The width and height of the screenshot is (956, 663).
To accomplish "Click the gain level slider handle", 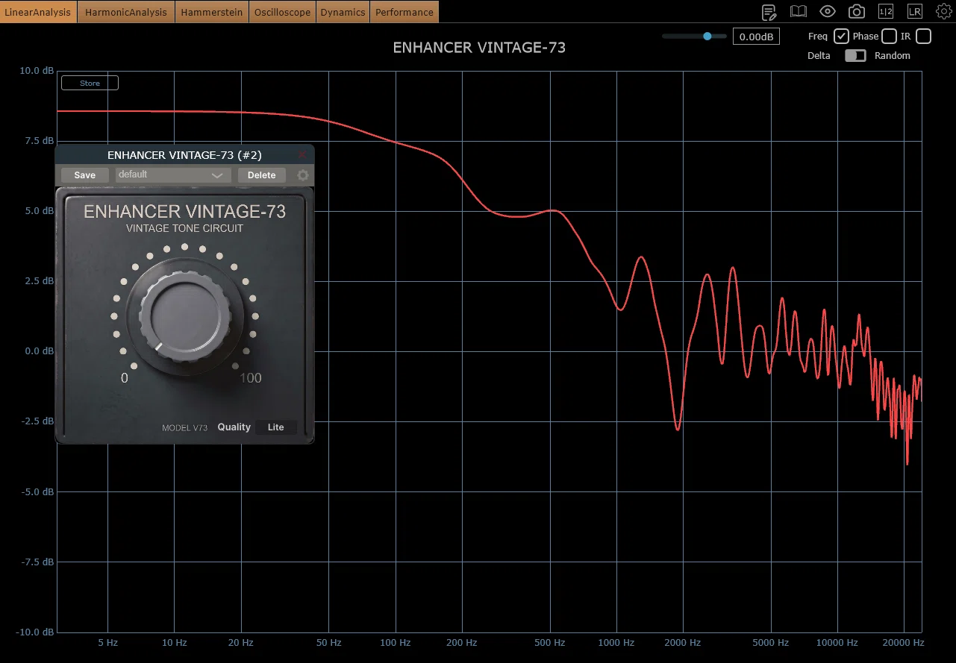I will [x=707, y=36].
